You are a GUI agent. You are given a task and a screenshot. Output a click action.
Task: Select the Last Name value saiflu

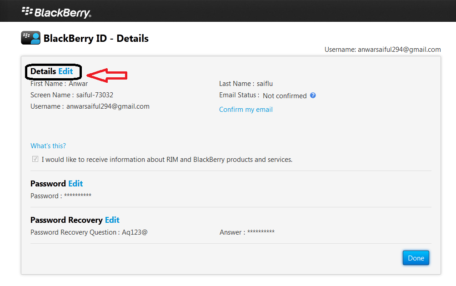(265, 84)
